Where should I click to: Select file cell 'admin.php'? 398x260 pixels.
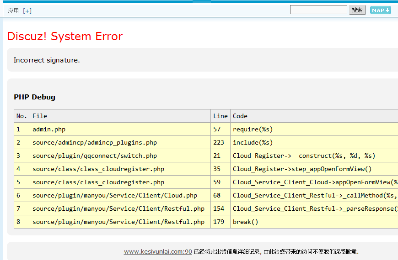tap(120, 129)
